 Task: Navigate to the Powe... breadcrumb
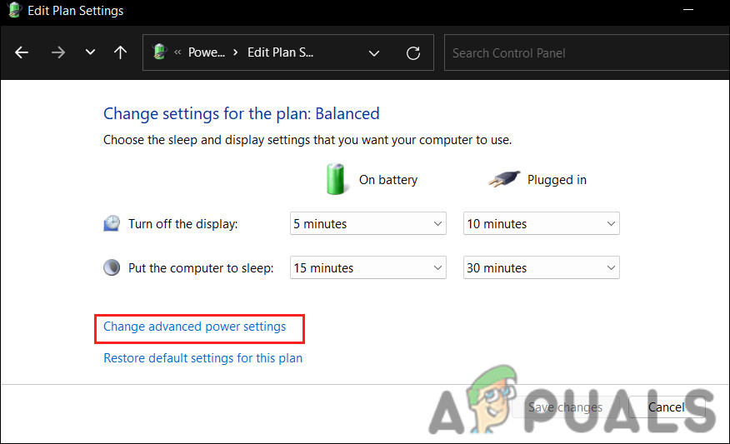[x=206, y=52]
